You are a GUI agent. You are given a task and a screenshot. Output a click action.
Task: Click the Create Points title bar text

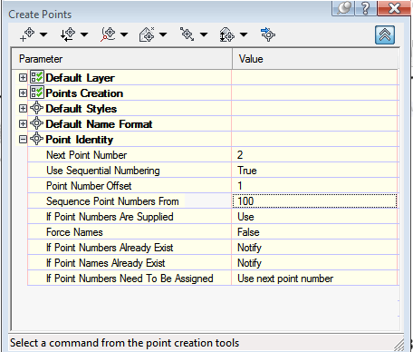(40, 15)
